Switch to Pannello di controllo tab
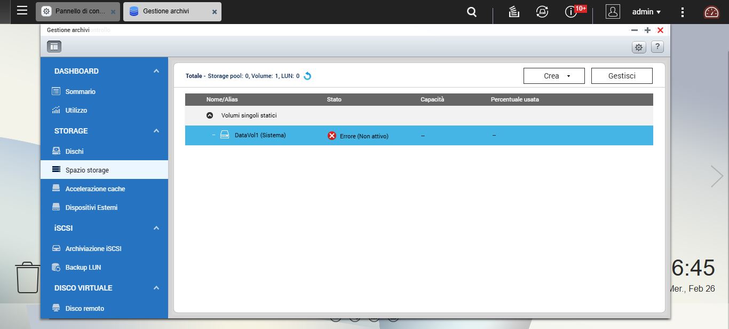The width and height of the screenshot is (729, 329). click(75, 11)
